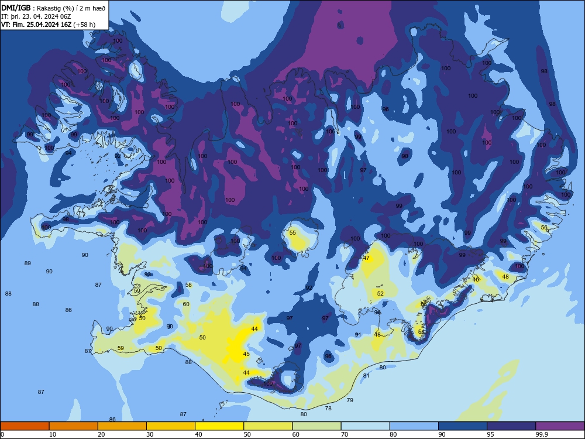Click the humidity value "52" on the map
The width and height of the screenshot is (585, 439).
(x=380, y=293)
